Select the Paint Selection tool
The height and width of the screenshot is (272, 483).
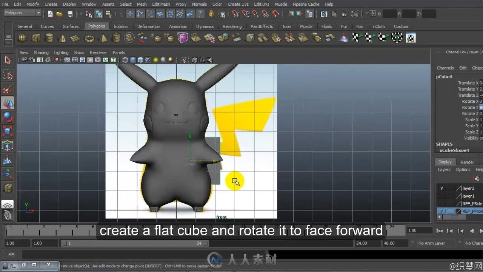(8, 89)
